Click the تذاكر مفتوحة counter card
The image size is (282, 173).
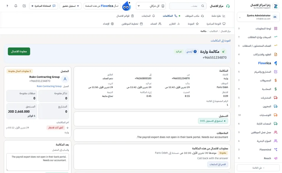(53, 96)
